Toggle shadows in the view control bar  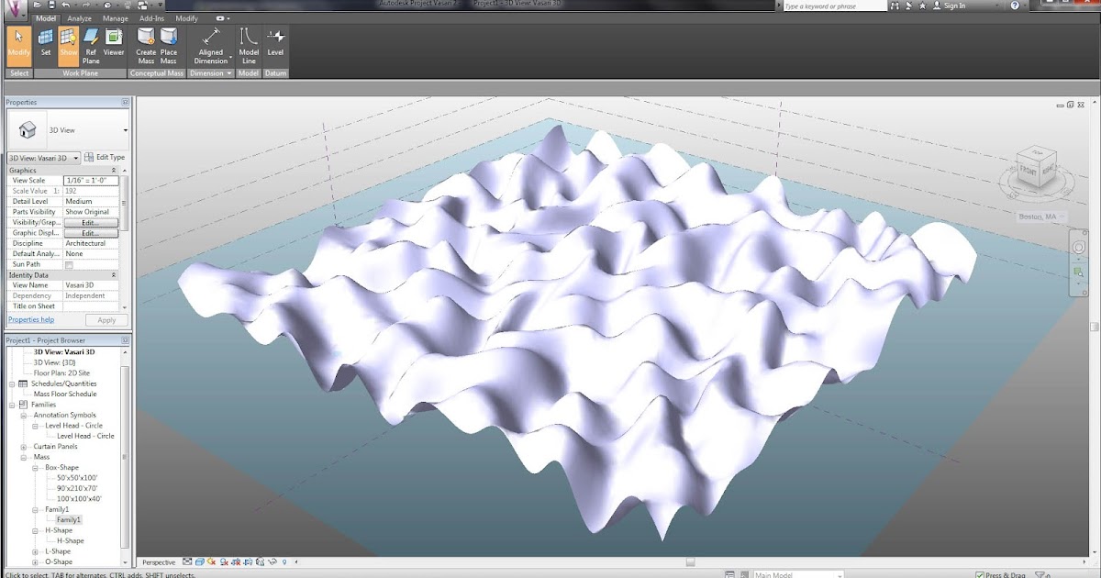pyautogui.click(x=226, y=563)
